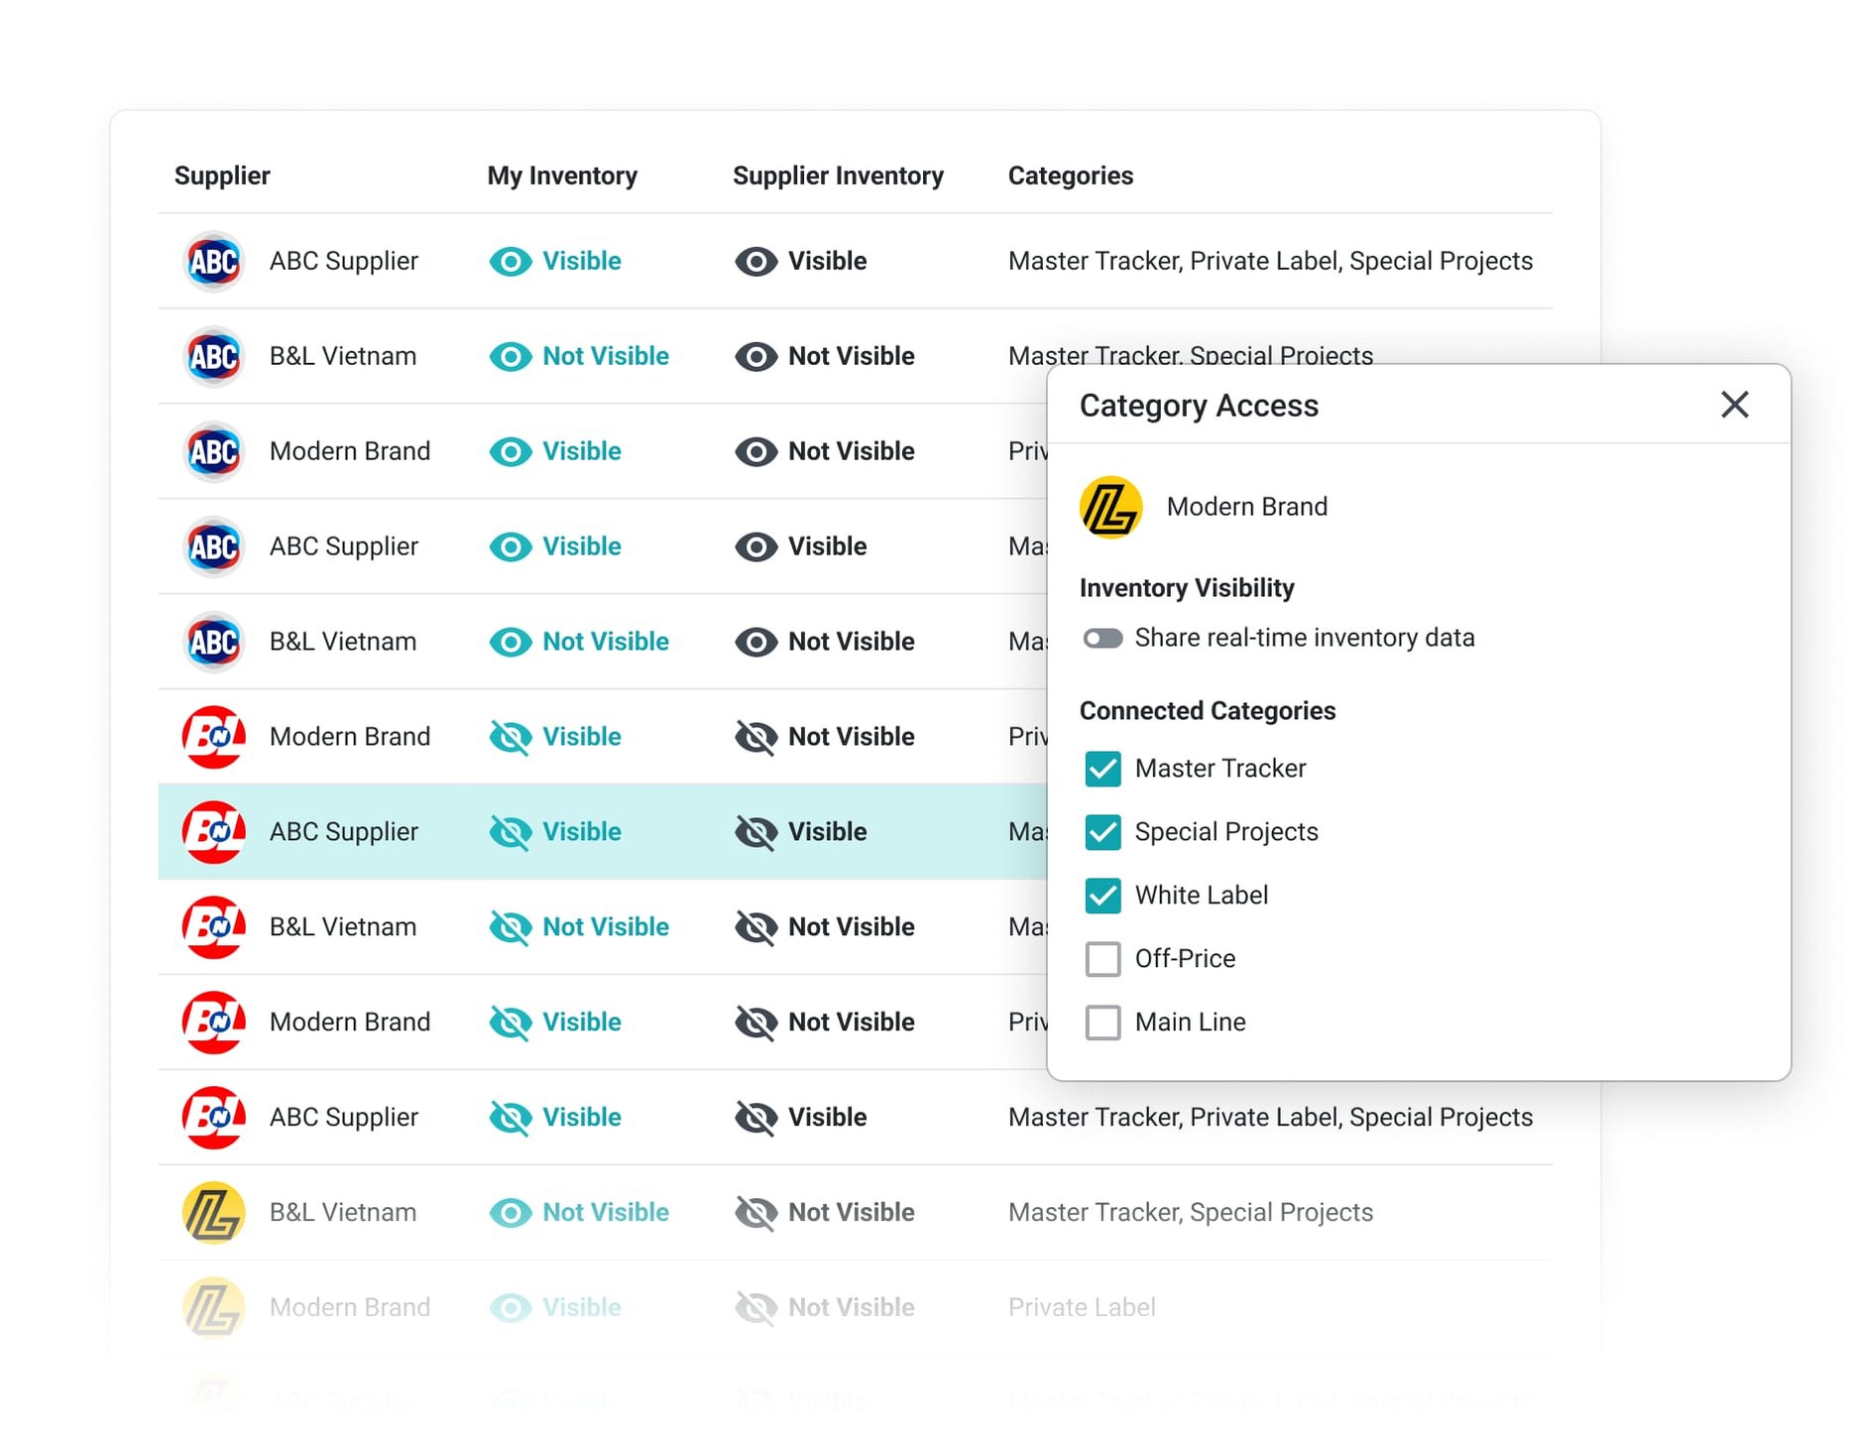
Task: Click the yellow logo beside B&L Vietnam
Action: (x=214, y=1213)
